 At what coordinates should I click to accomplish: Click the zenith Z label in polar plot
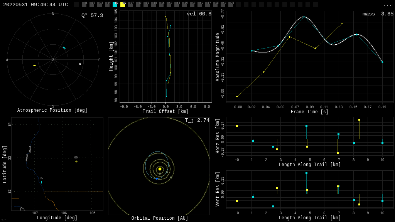pos(53,60)
